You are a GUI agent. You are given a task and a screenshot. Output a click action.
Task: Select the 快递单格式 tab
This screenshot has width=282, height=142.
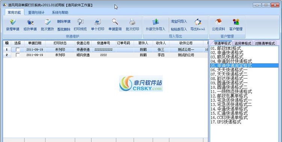click(x=222, y=43)
